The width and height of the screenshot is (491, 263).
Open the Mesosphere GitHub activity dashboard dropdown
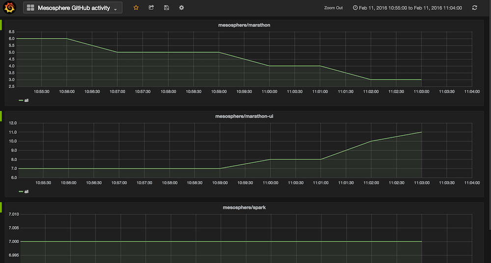(73, 8)
